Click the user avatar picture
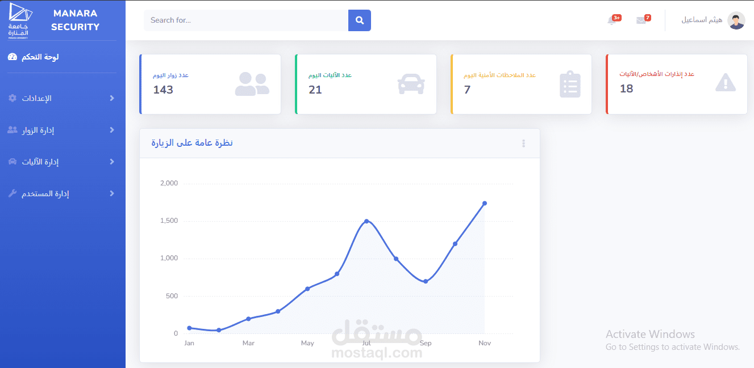 [736, 20]
